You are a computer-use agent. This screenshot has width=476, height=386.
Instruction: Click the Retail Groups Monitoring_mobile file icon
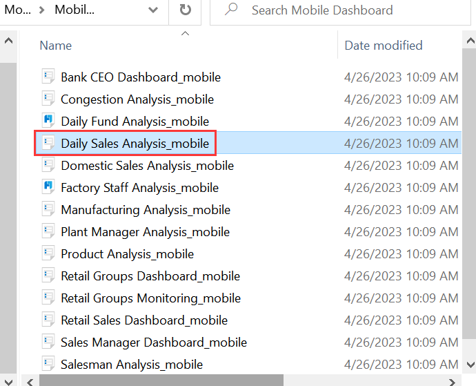coord(48,298)
